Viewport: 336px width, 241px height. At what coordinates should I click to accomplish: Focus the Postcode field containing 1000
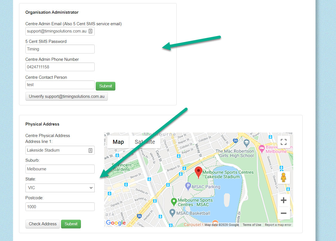[60, 207]
